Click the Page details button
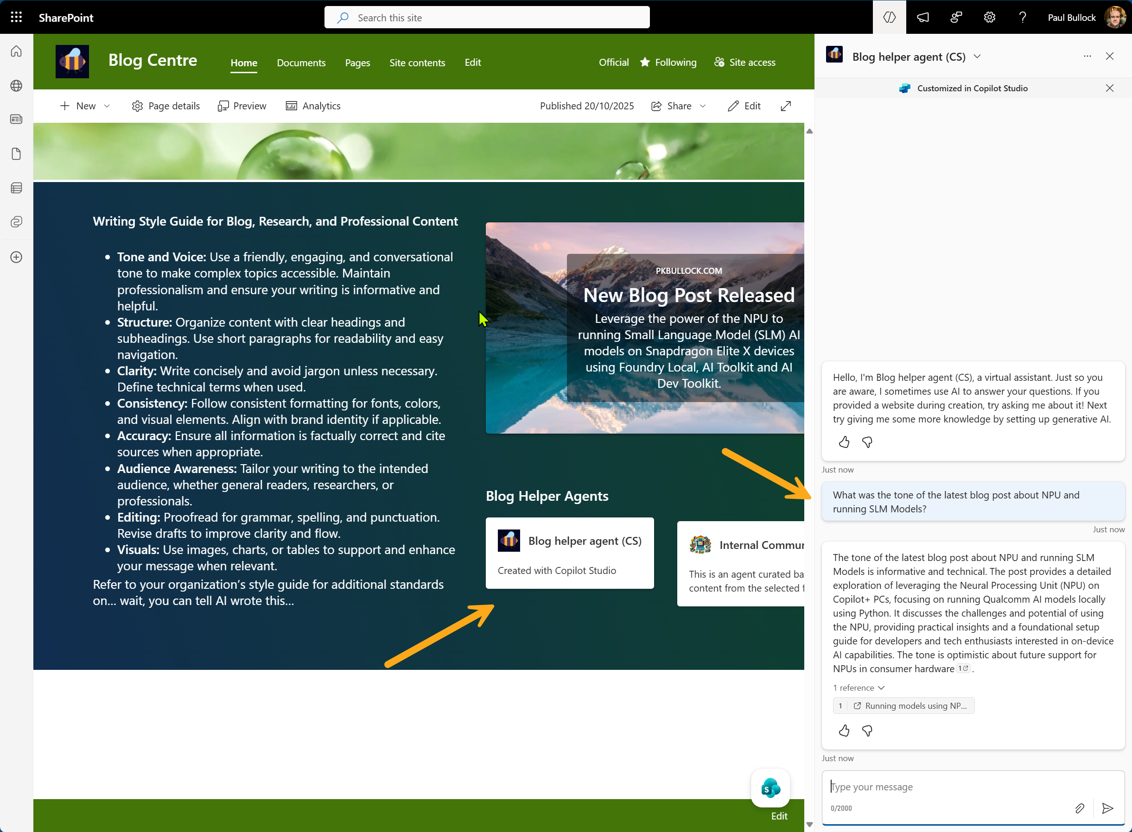Viewport: 1132px width, 832px height. pyautogui.click(x=166, y=106)
